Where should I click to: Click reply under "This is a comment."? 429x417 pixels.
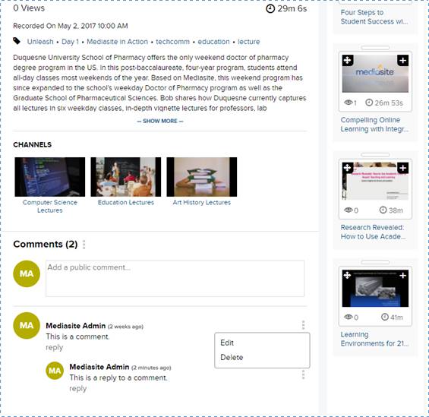54,348
